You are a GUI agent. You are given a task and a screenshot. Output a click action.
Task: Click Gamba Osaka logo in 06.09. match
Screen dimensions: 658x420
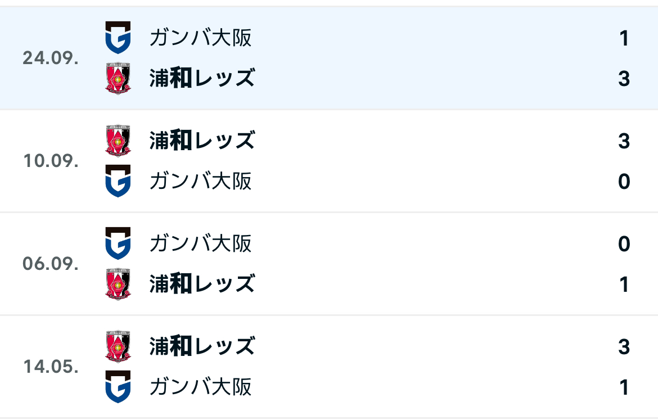[118, 243]
